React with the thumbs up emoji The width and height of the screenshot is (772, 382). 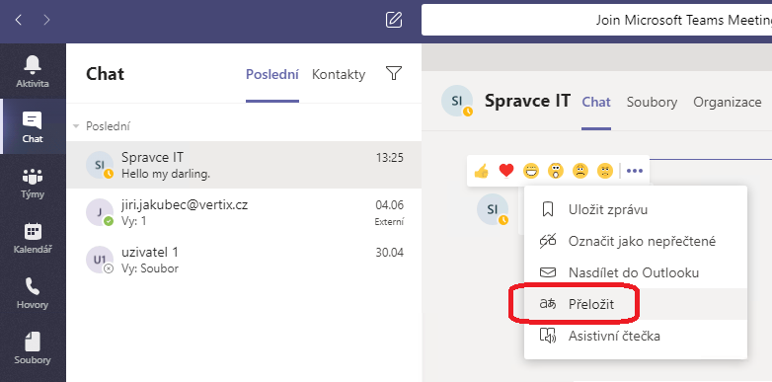[481, 171]
